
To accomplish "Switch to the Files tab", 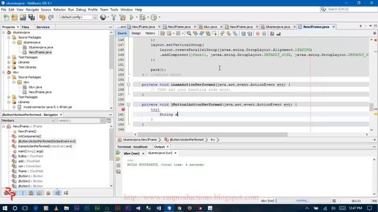I will (x=25, y=27).
